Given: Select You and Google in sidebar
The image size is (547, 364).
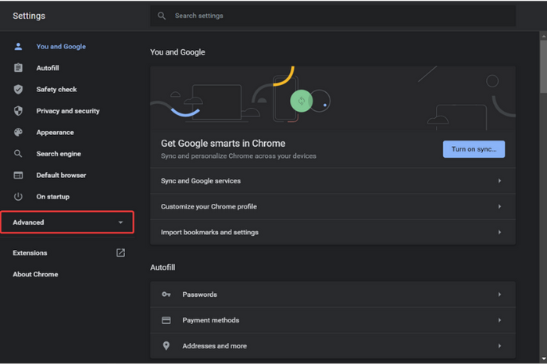Looking at the screenshot, I should tap(61, 46).
